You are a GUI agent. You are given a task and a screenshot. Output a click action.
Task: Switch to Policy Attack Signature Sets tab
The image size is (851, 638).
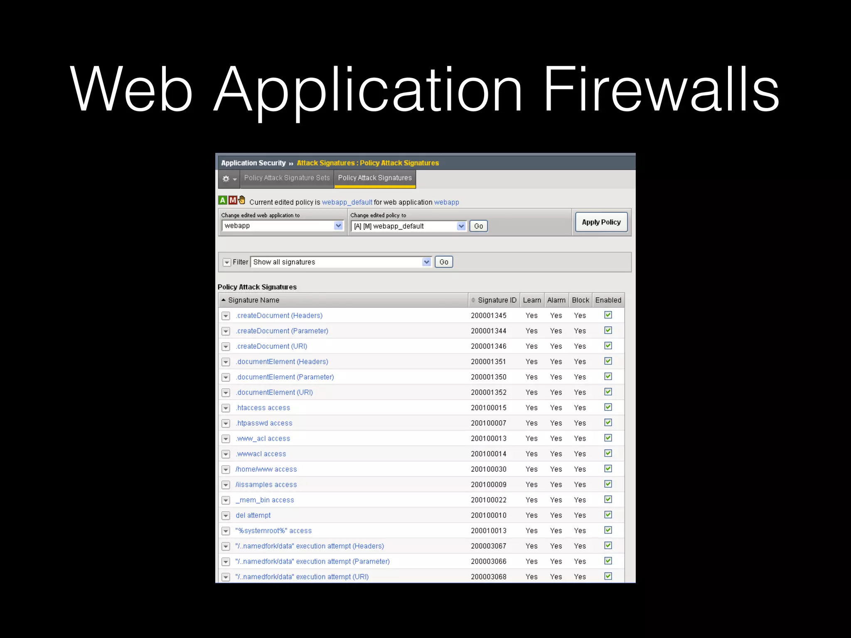click(287, 178)
